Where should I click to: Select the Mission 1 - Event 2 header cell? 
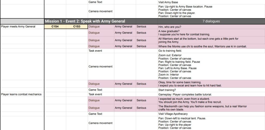click(85, 21)
